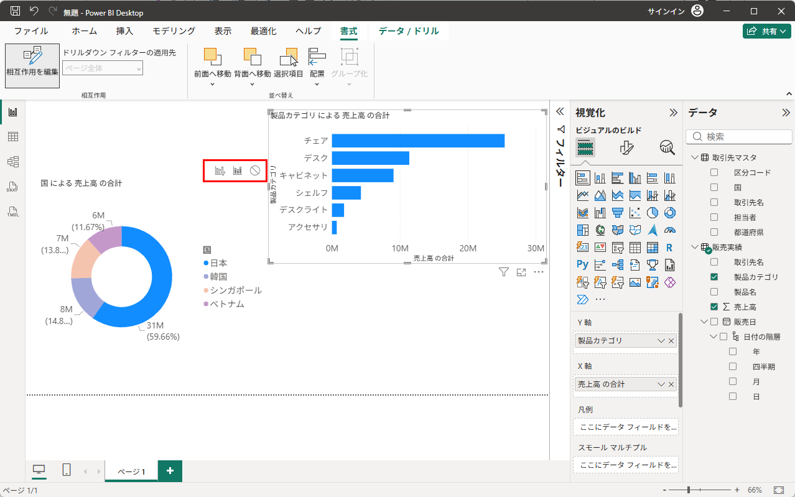795x497 pixels.
Task: Collapse the データ pane
Action: pos(786,113)
